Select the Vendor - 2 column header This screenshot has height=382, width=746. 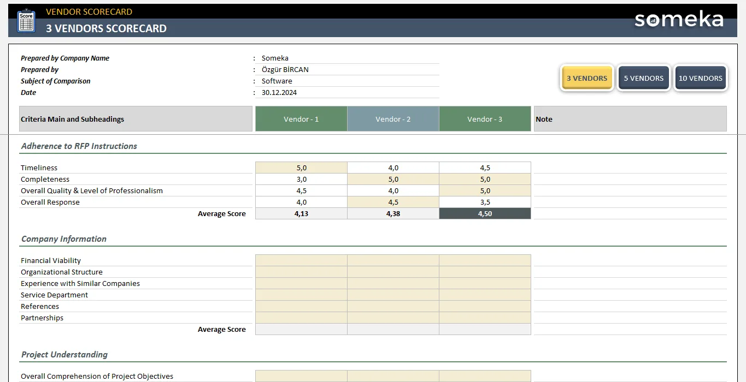click(x=393, y=119)
